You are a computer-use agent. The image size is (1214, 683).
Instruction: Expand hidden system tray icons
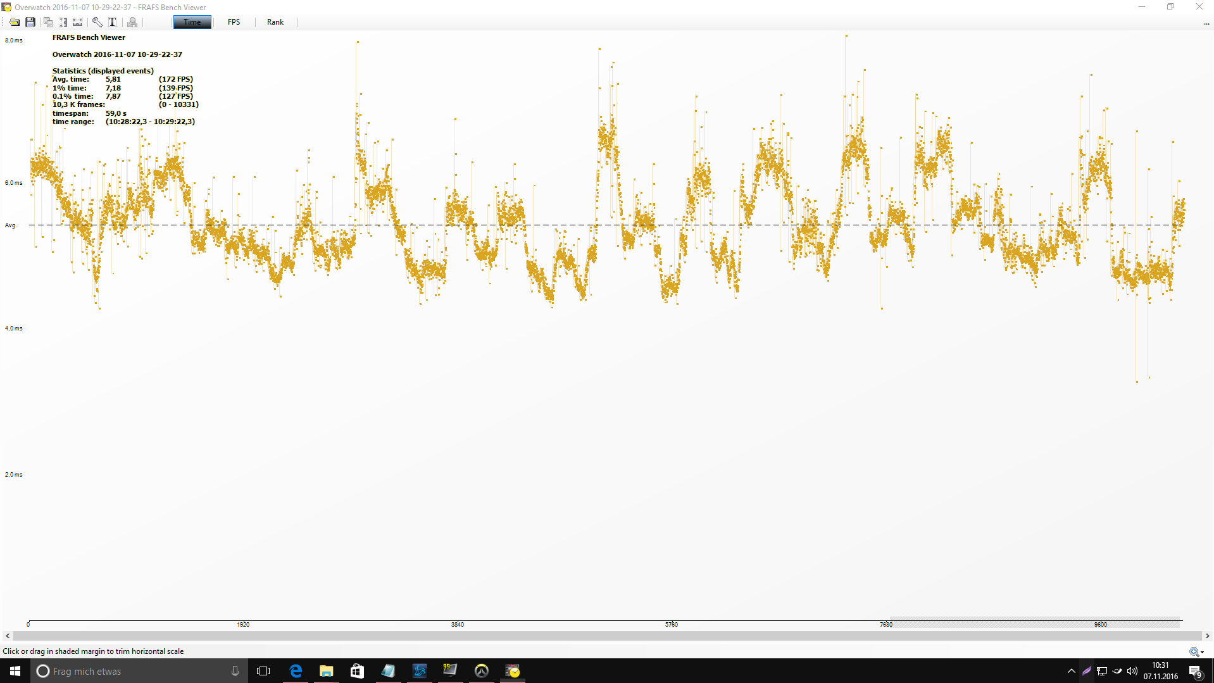click(x=1072, y=671)
